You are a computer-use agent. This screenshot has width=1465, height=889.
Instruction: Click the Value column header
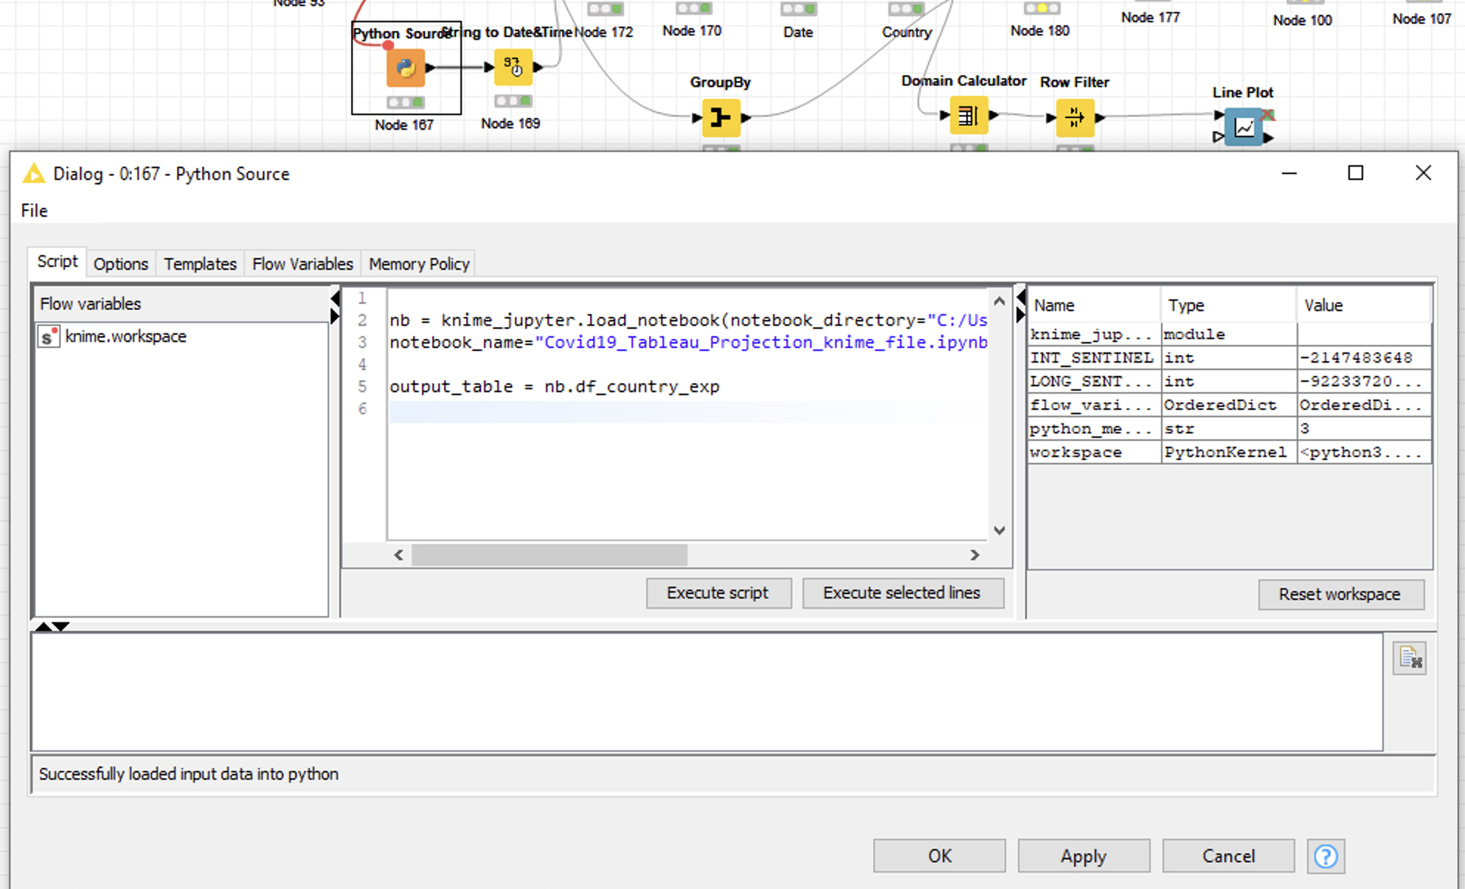point(1363,305)
